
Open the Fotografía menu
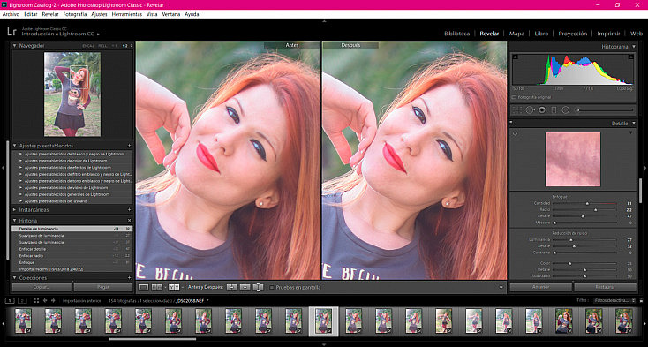tap(75, 14)
